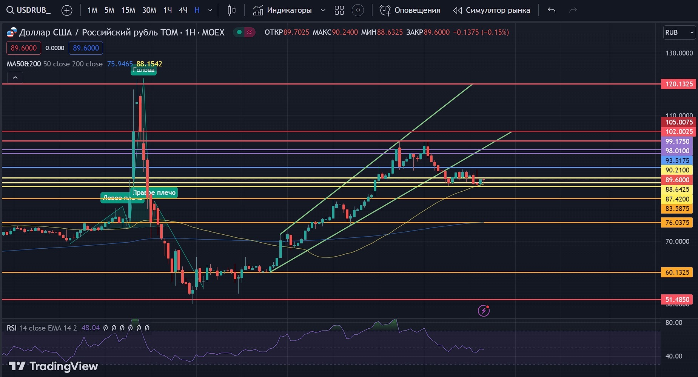Click the symbol search magnifier icon
The height and width of the screenshot is (377, 698).
pyautogui.click(x=10, y=10)
